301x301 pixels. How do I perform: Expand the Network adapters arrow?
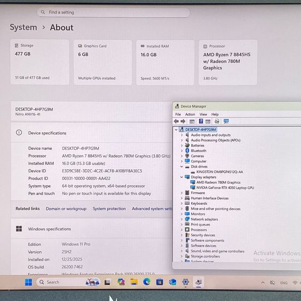click(182, 219)
